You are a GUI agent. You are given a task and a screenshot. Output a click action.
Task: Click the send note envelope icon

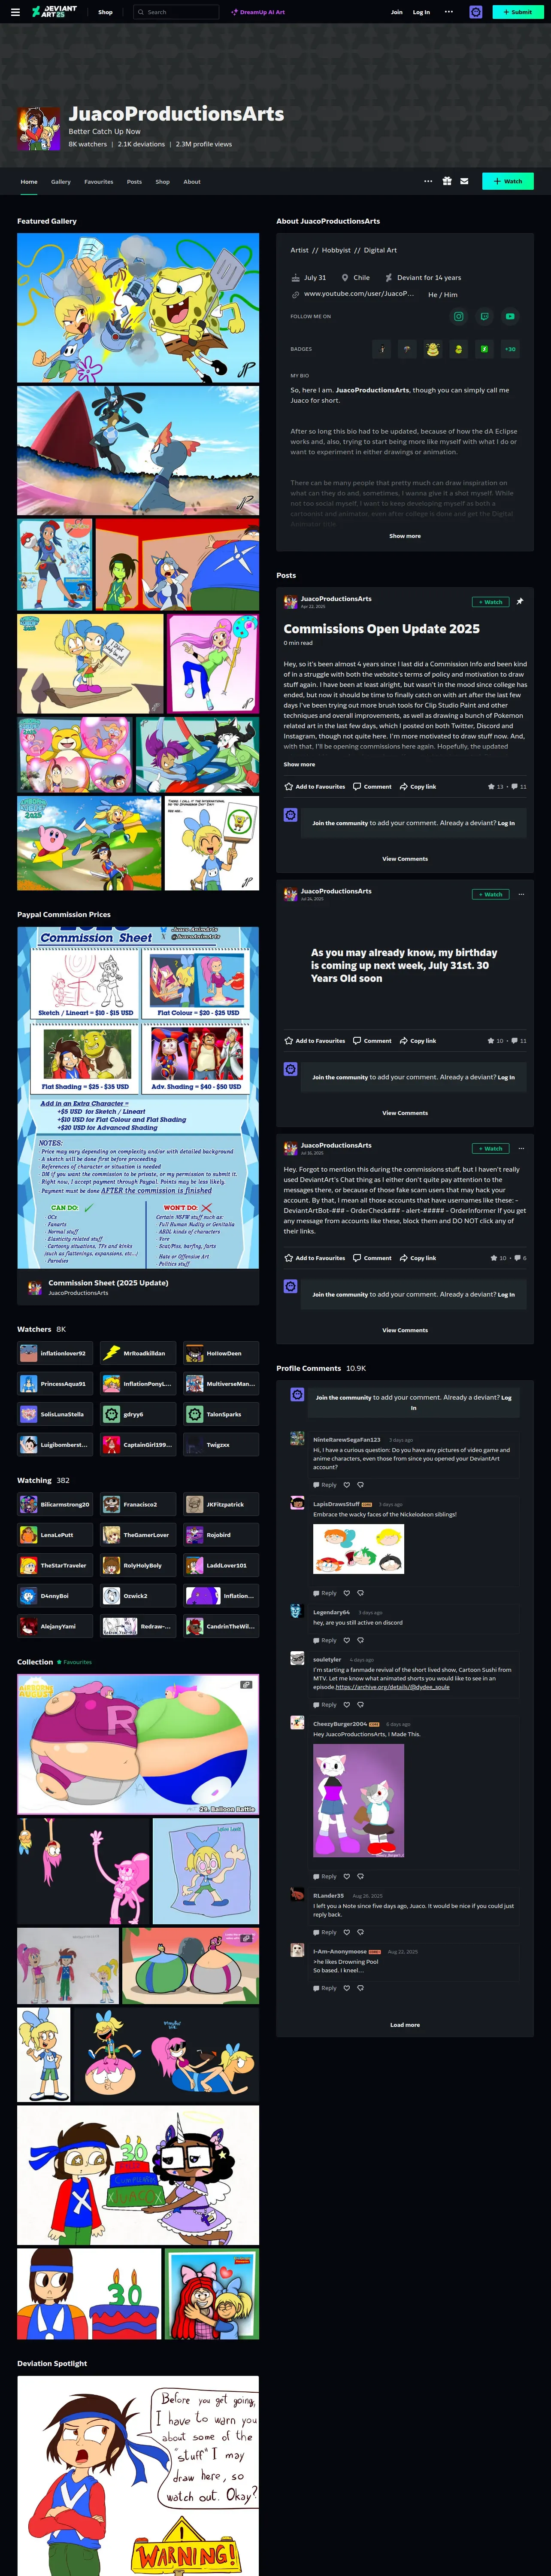(464, 181)
